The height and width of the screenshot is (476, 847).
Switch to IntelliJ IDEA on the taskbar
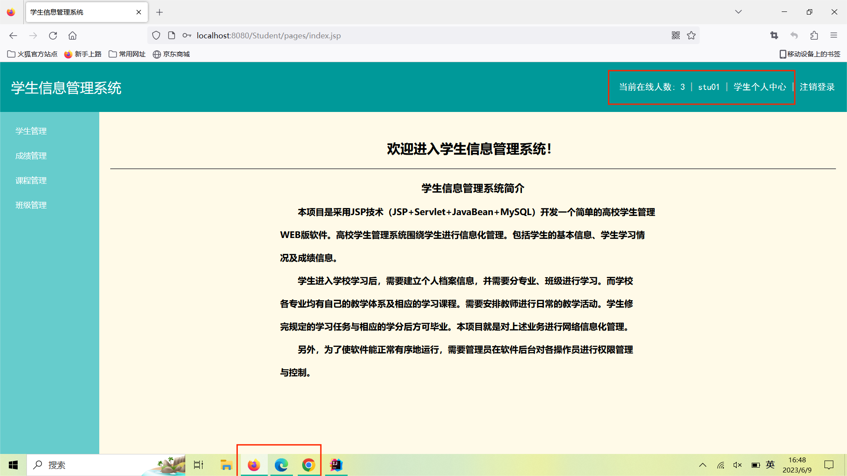[x=336, y=465]
